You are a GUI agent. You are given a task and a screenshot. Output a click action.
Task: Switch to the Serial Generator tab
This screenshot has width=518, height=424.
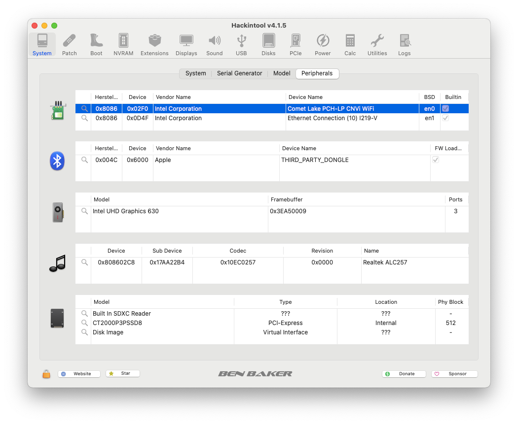coord(239,73)
